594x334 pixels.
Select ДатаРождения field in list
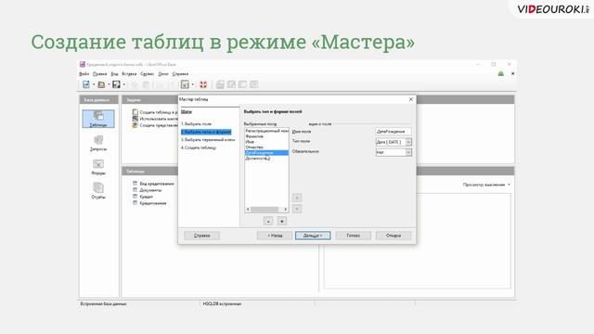[266, 152]
